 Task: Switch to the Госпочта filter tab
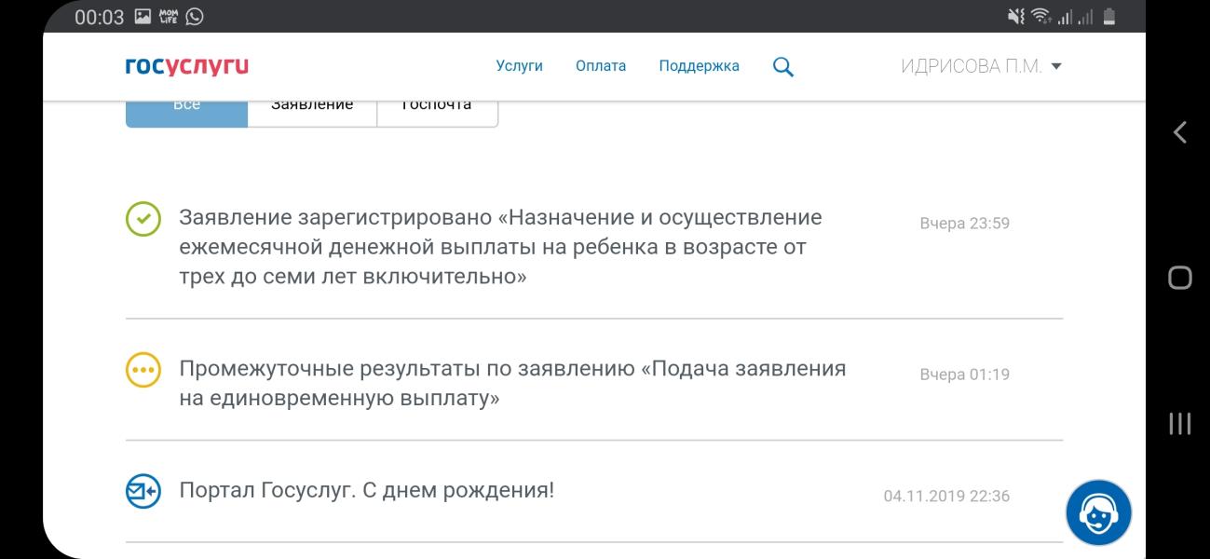pyautogui.click(x=437, y=110)
